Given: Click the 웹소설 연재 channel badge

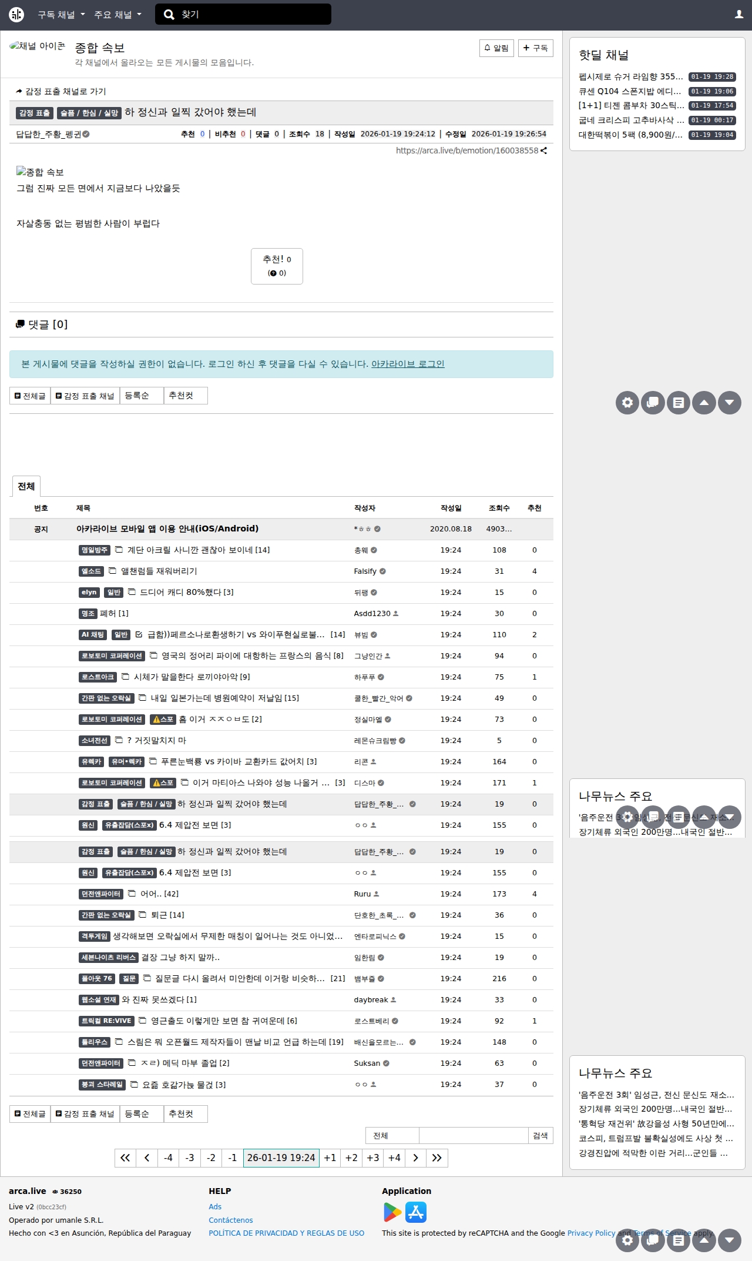Looking at the screenshot, I should pyautogui.click(x=99, y=1000).
